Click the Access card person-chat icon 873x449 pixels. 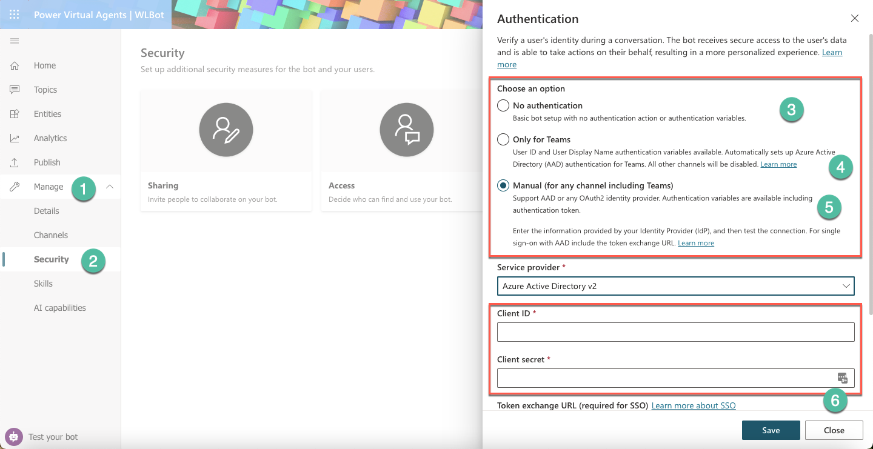coord(407,130)
